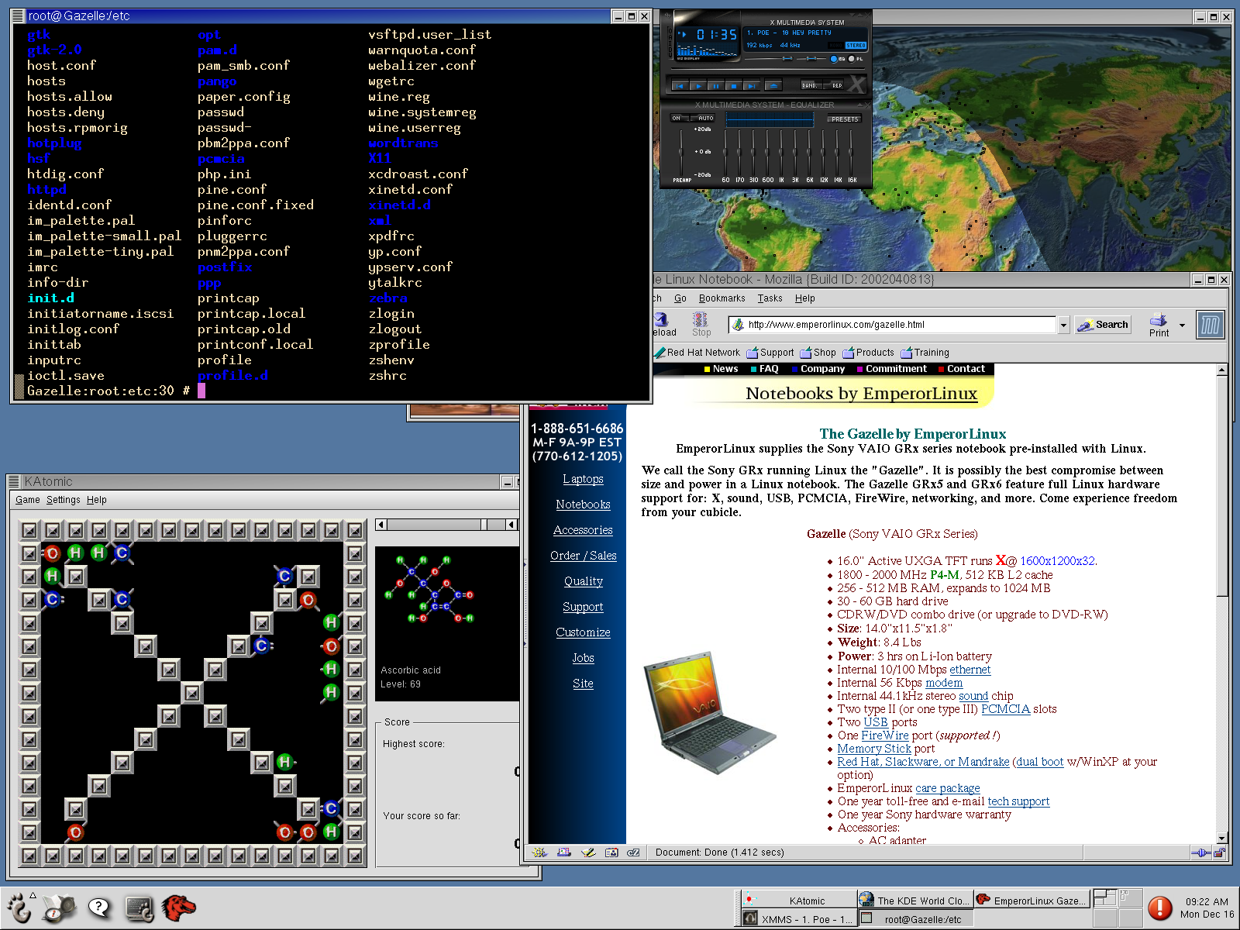Screen dimensions: 1240x930
Task: Pause playback in XMMS
Action: point(716,86)
